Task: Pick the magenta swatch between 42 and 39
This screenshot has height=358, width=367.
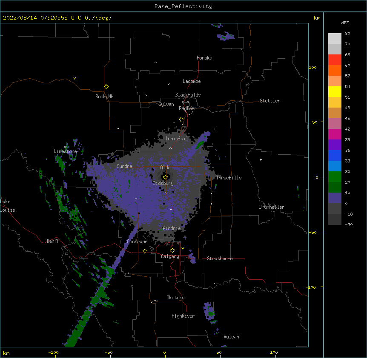Action: [x=335, y=134]
